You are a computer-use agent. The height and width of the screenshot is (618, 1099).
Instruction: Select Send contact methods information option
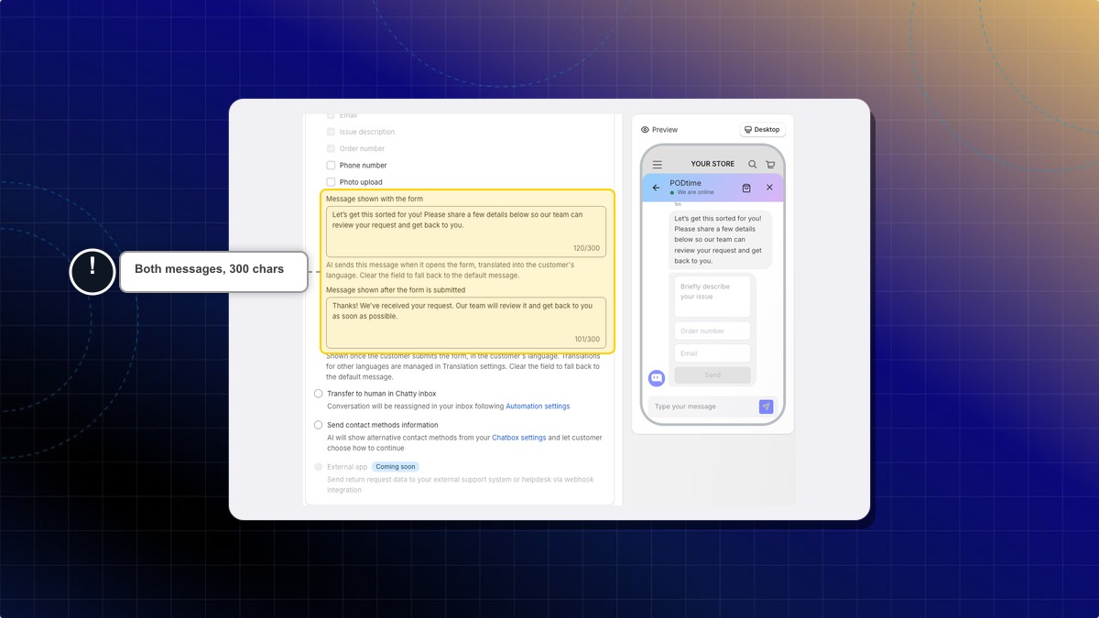coord(319,425)
